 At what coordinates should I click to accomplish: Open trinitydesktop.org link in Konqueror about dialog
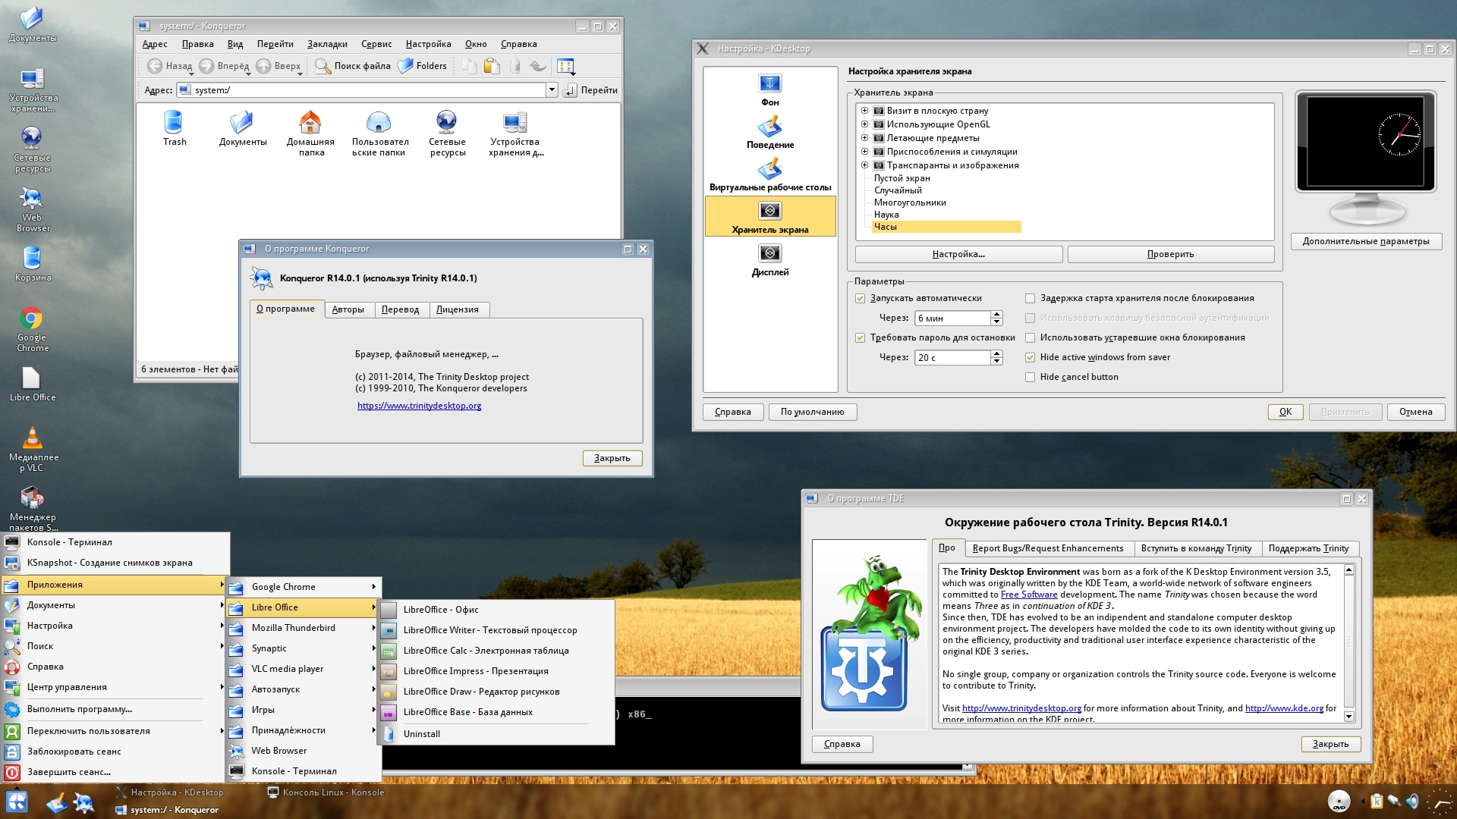(x=419, y=406)
